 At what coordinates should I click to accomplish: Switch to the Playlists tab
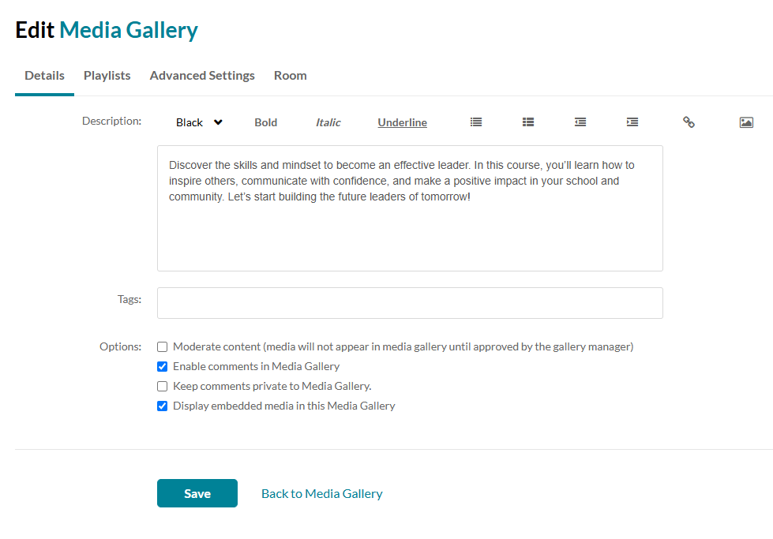[x=107, y=76]
